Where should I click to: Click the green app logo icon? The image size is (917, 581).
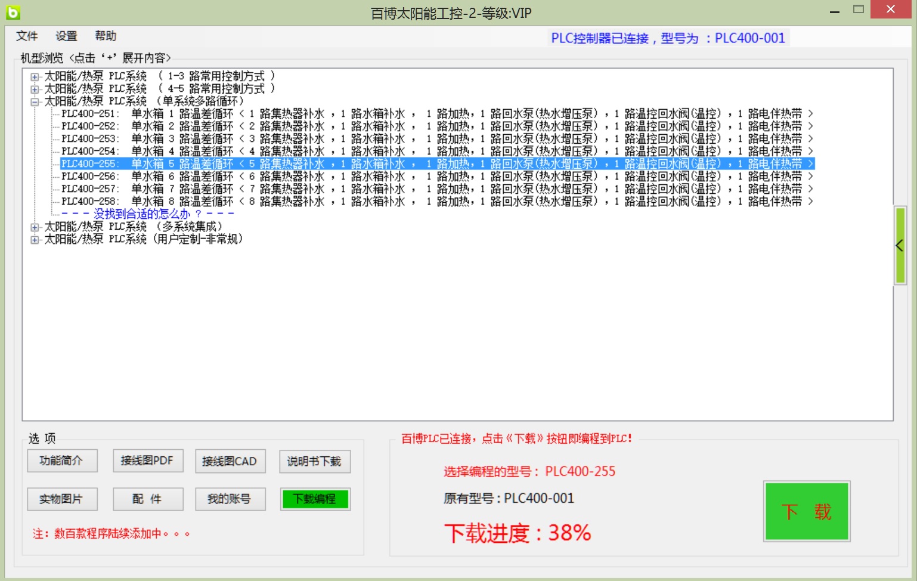tap(13, 12)
